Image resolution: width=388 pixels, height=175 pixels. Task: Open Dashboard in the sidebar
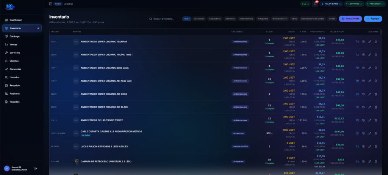[x=22, y=20]
